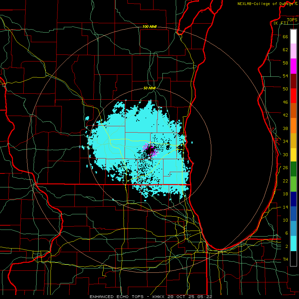Click the legend value "26"
Screen dimensions: 299x299
[285, 167]
